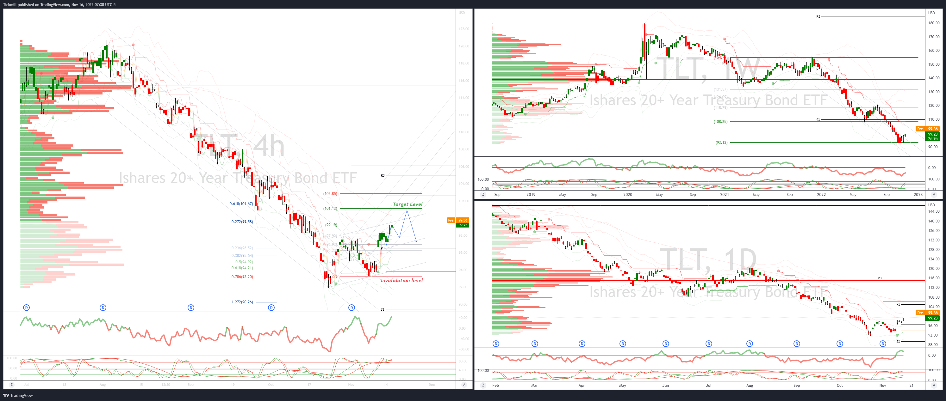The height and width of the screenshot is (401, 946).
Task: Click November dividend marker on daily chart
Action: click(883, 344)
